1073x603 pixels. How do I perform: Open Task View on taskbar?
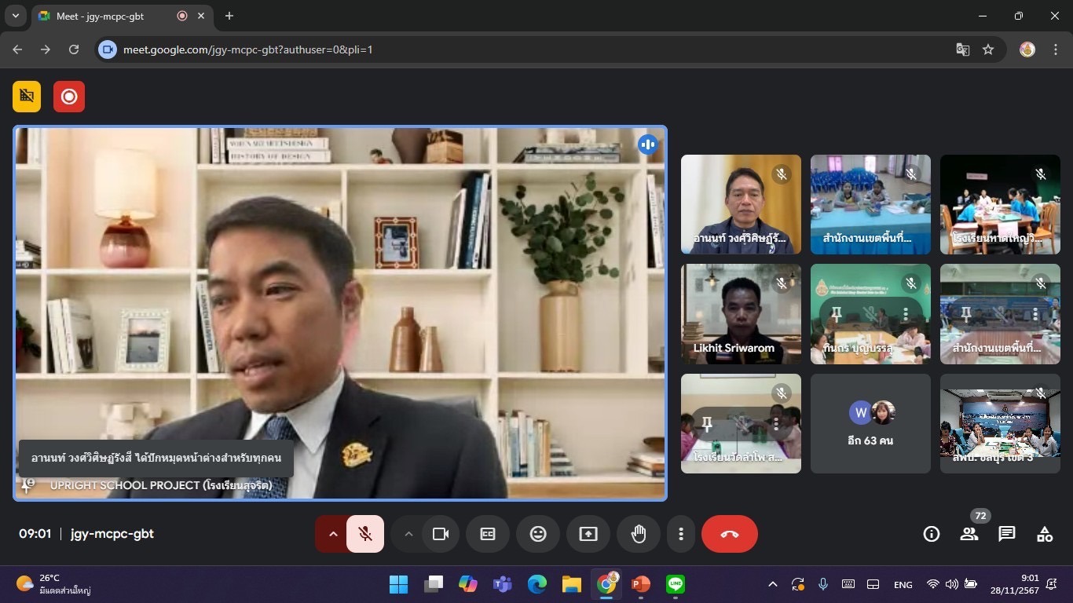(434, 584)
